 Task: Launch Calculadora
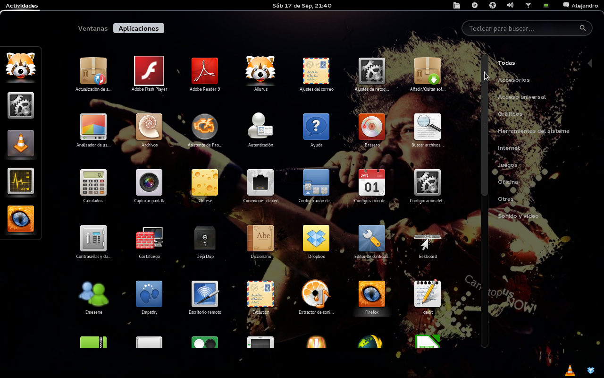(x=93, y=182)
